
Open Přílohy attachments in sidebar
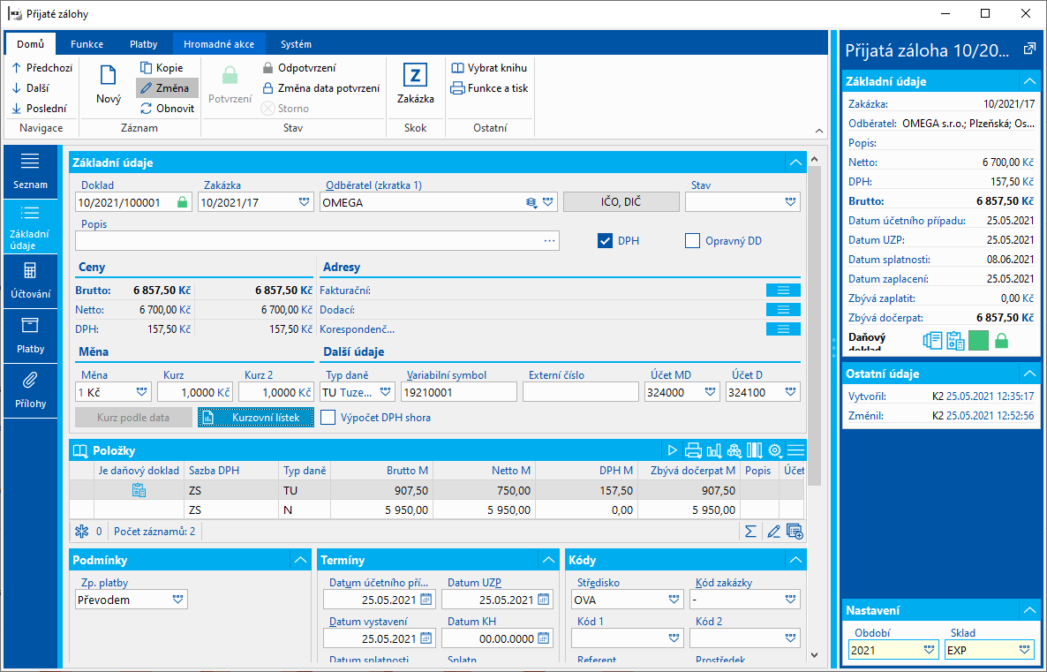coord(30,391)
